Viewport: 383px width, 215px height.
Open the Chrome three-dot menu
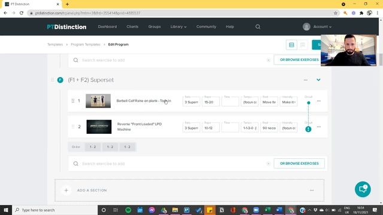point(378,13)
